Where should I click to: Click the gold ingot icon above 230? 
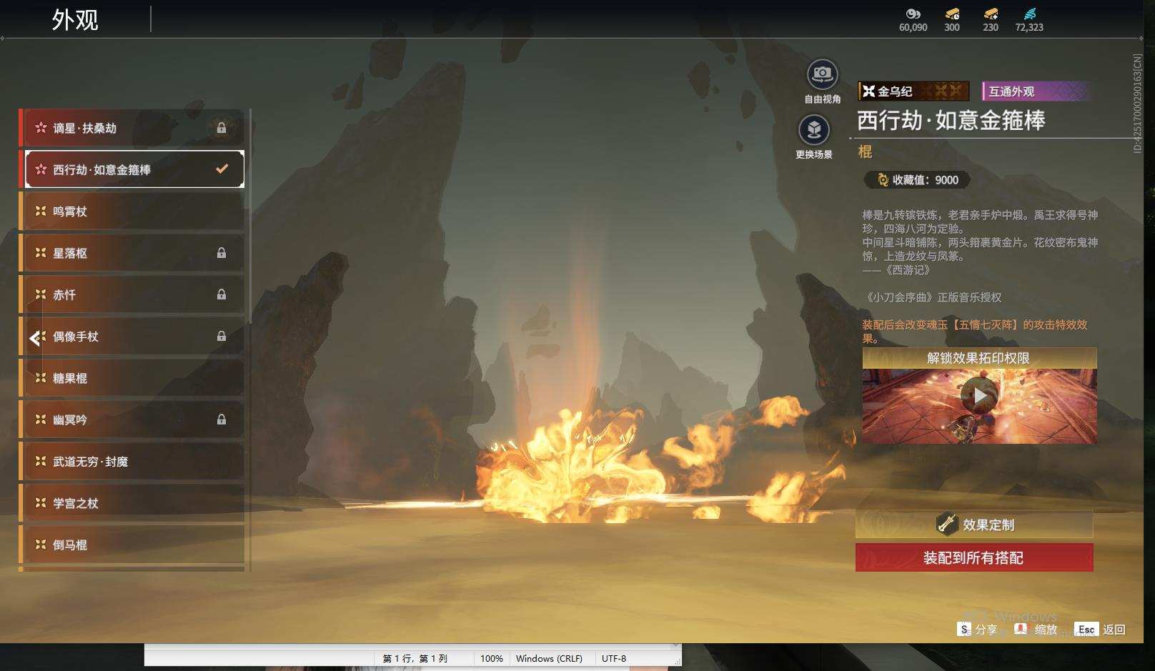[991, 14]
